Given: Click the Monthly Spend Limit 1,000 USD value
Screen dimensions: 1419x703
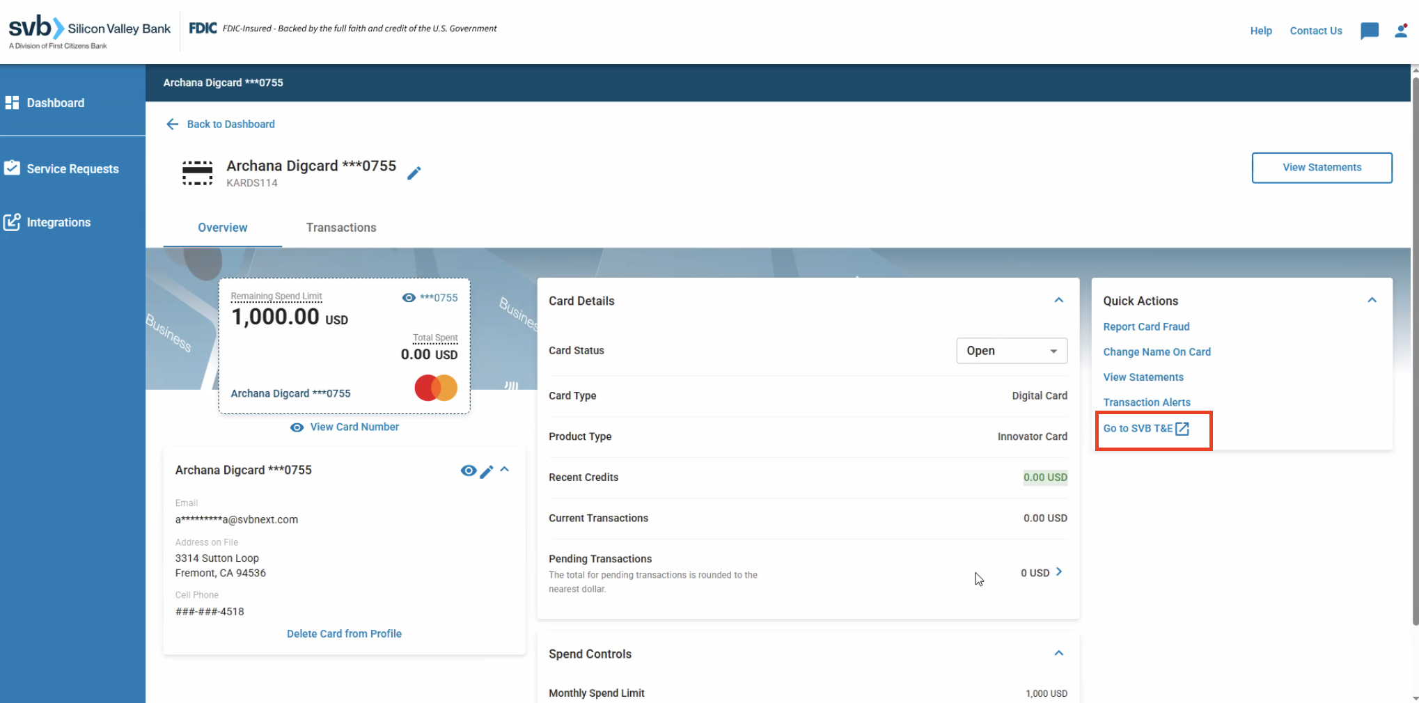Looking at the screenshot, I should pyautogui.click(x=1046, y=694).
